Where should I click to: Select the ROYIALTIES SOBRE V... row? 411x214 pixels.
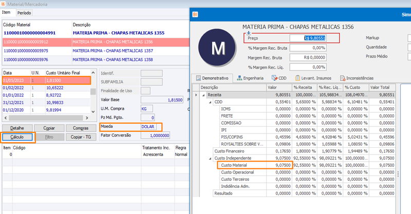[307, 144]
